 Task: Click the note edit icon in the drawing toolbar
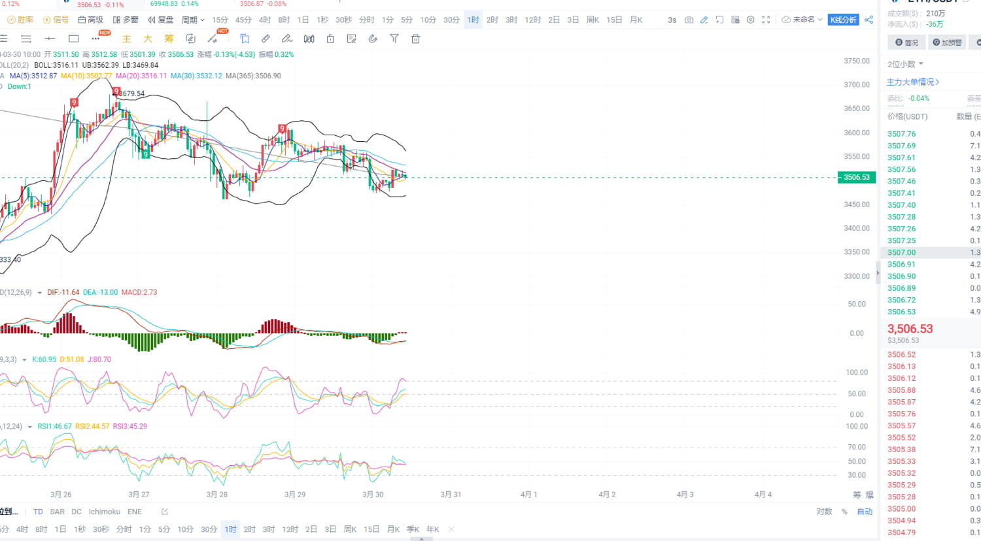[351, 39]
